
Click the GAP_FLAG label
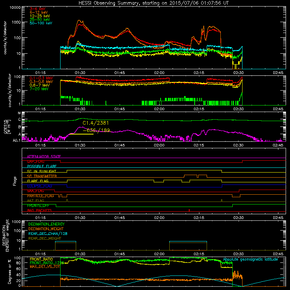36,161
